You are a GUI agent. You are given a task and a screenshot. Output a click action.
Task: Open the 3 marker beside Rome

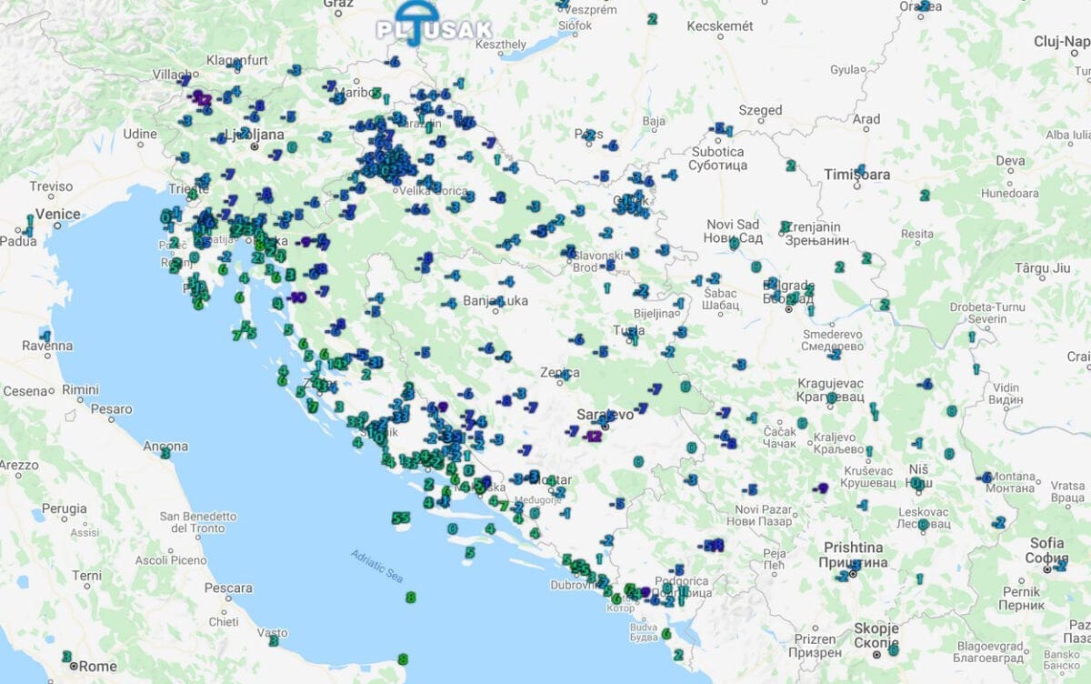tap(66, 656)
